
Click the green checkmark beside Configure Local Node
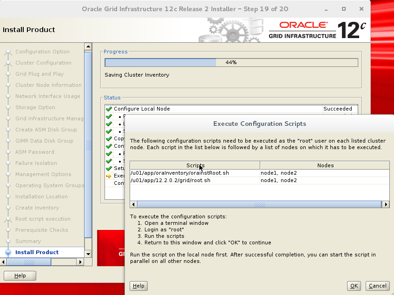(108, 109)
